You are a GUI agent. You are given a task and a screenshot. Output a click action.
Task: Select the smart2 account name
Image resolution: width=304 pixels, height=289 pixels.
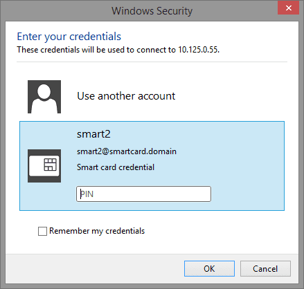(x=93, y=134)
